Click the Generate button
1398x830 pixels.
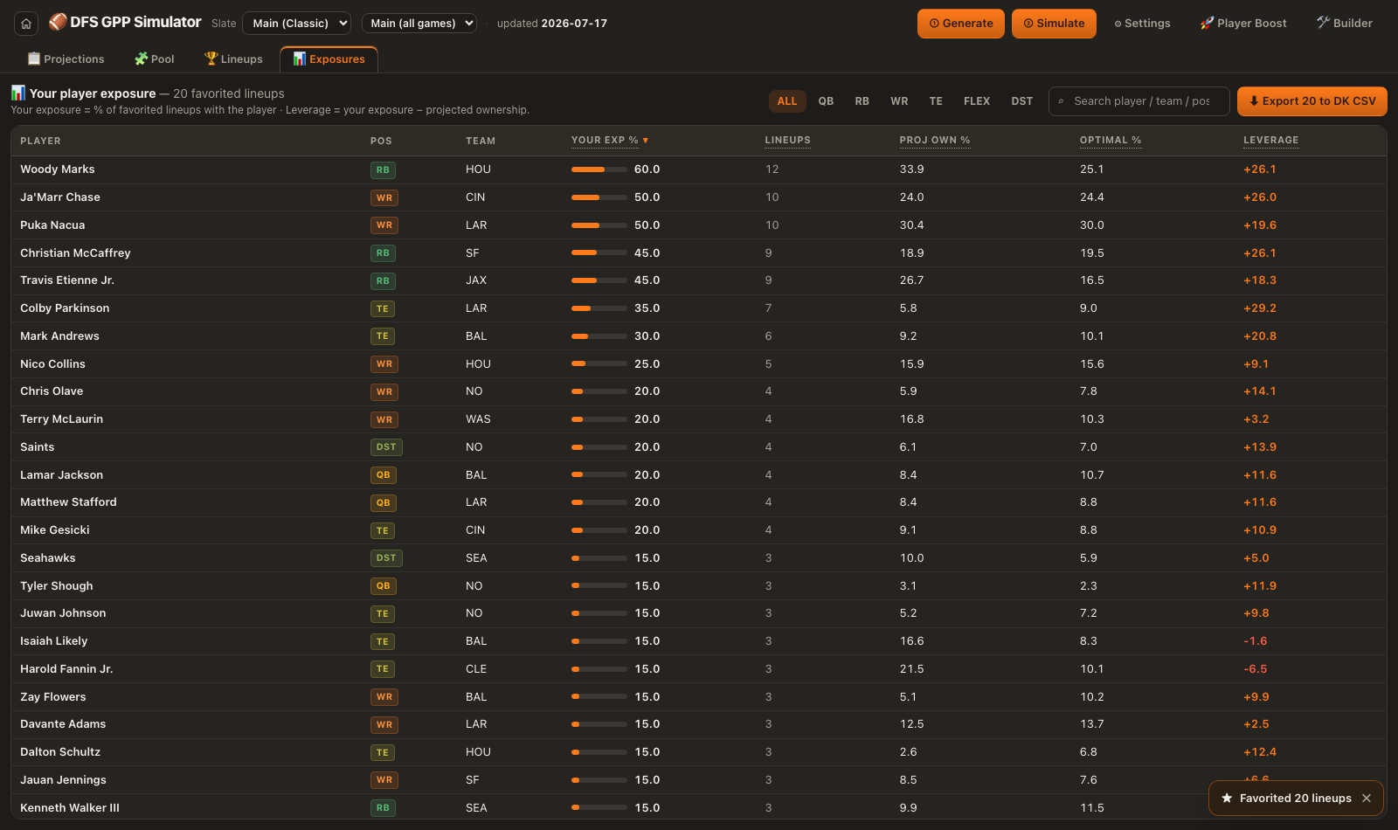point(961,24)
